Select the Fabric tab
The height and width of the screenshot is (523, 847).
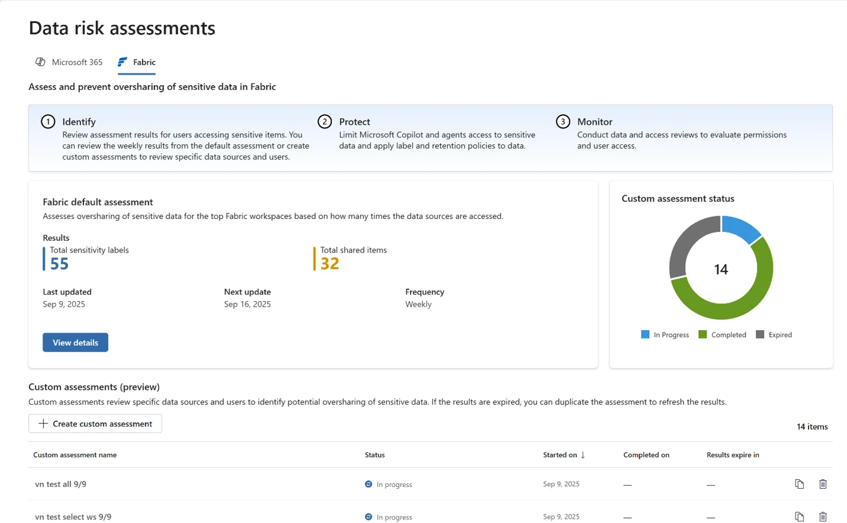144,62
